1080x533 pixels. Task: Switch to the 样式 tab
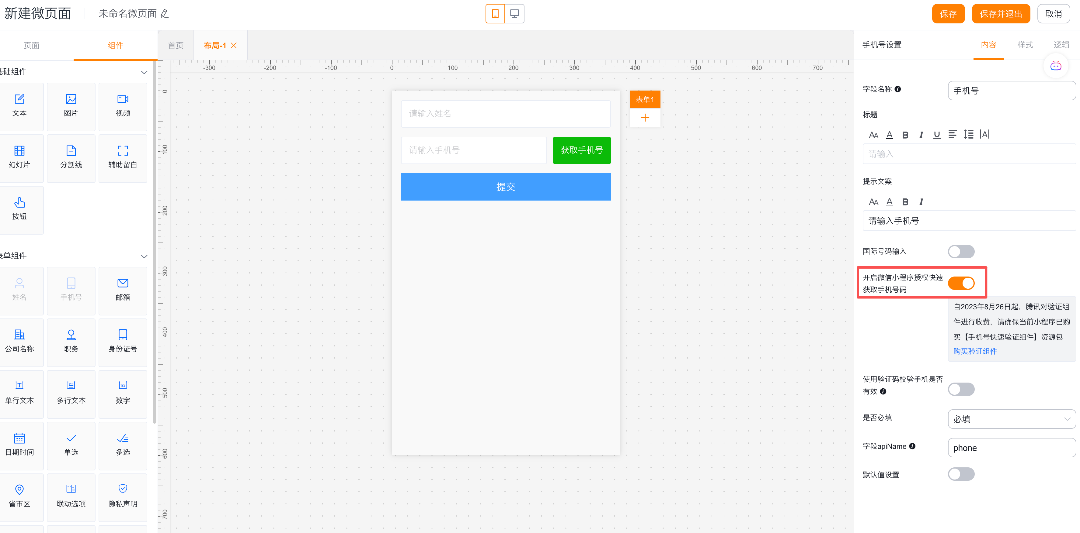(x=1025, y=45)
